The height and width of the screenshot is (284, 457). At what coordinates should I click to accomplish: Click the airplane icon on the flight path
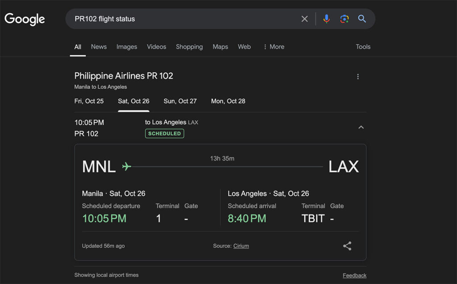coord(125,166)
